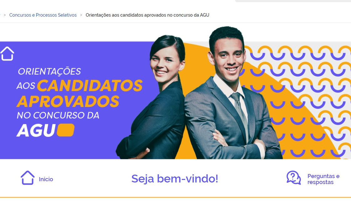Viewport: 351px width, 211px height.
Task: Go to the Início text link
Action: [46, 179]
